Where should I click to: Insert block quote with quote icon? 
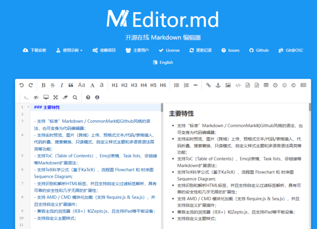pyautogui.click(x=71, y=85)
